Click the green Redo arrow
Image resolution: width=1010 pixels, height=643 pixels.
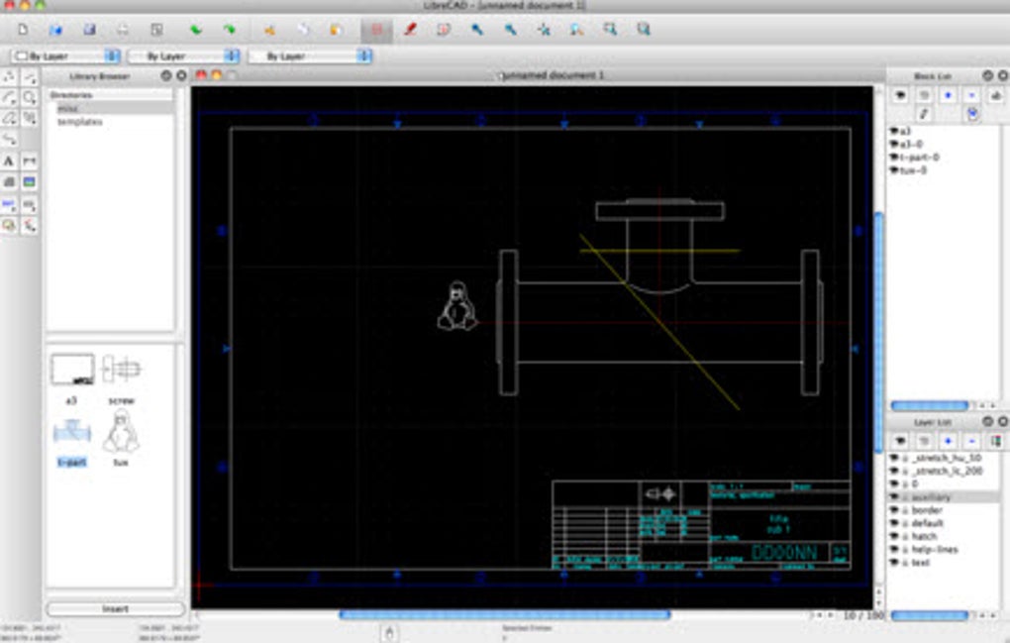tap(229, 29)
